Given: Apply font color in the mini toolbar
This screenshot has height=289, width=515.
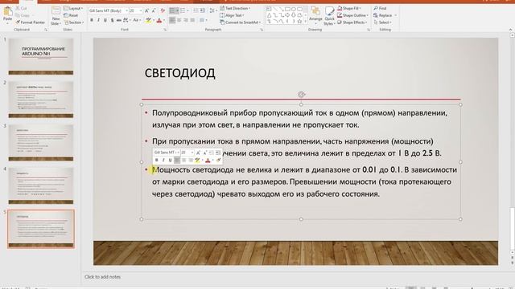Looking at the screenshot, I should click(x=208, y=161).
